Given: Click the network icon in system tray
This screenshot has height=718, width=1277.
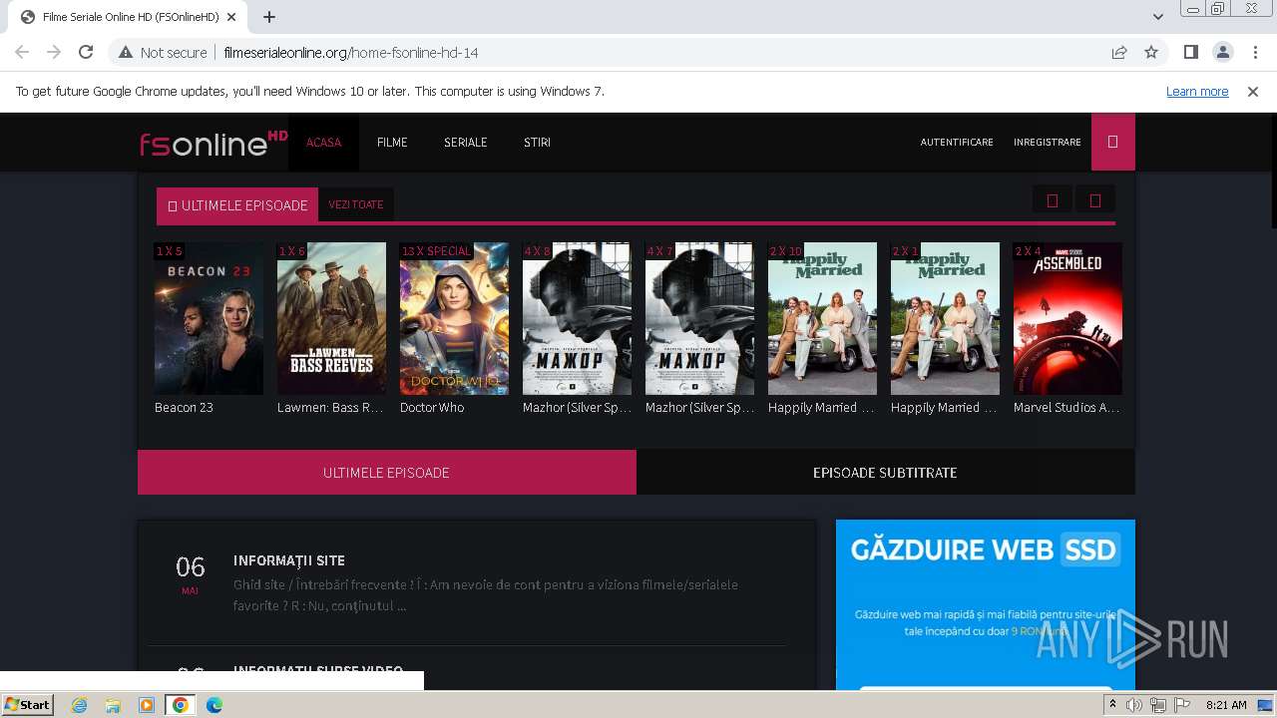Looking at the screenshot, I should click(x=1158, y=705).
